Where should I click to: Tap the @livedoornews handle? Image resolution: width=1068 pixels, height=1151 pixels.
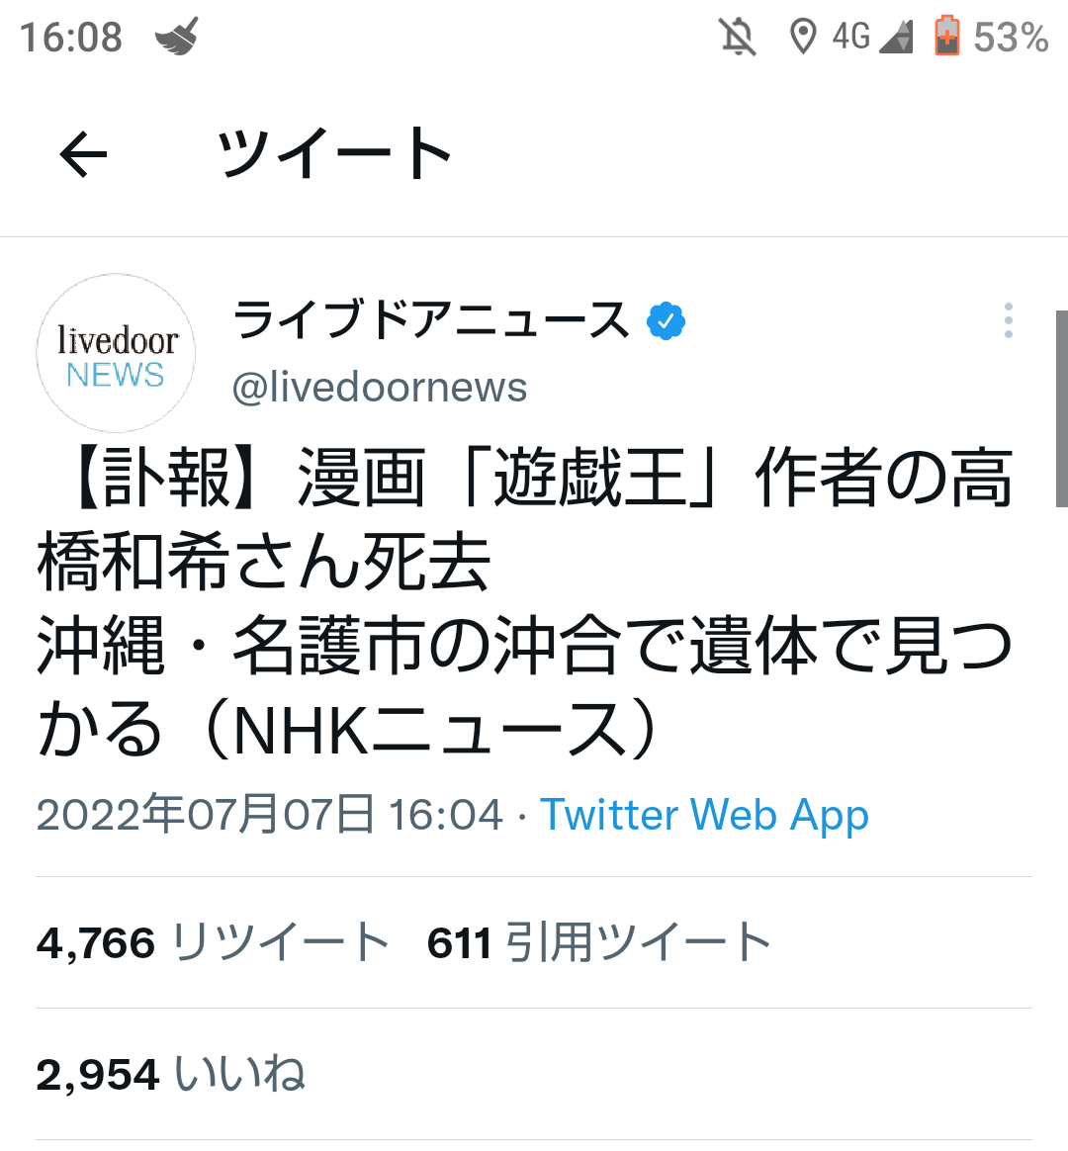coord(380,388)
